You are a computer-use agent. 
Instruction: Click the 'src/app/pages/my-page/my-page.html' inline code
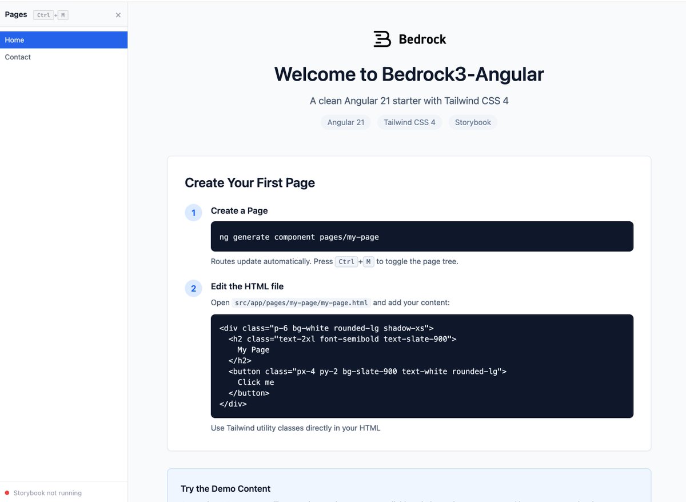[301, 302]
